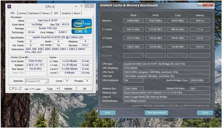Select the SPD tab
This screenshot has height=128, width=222.
[x=56, y=13]
